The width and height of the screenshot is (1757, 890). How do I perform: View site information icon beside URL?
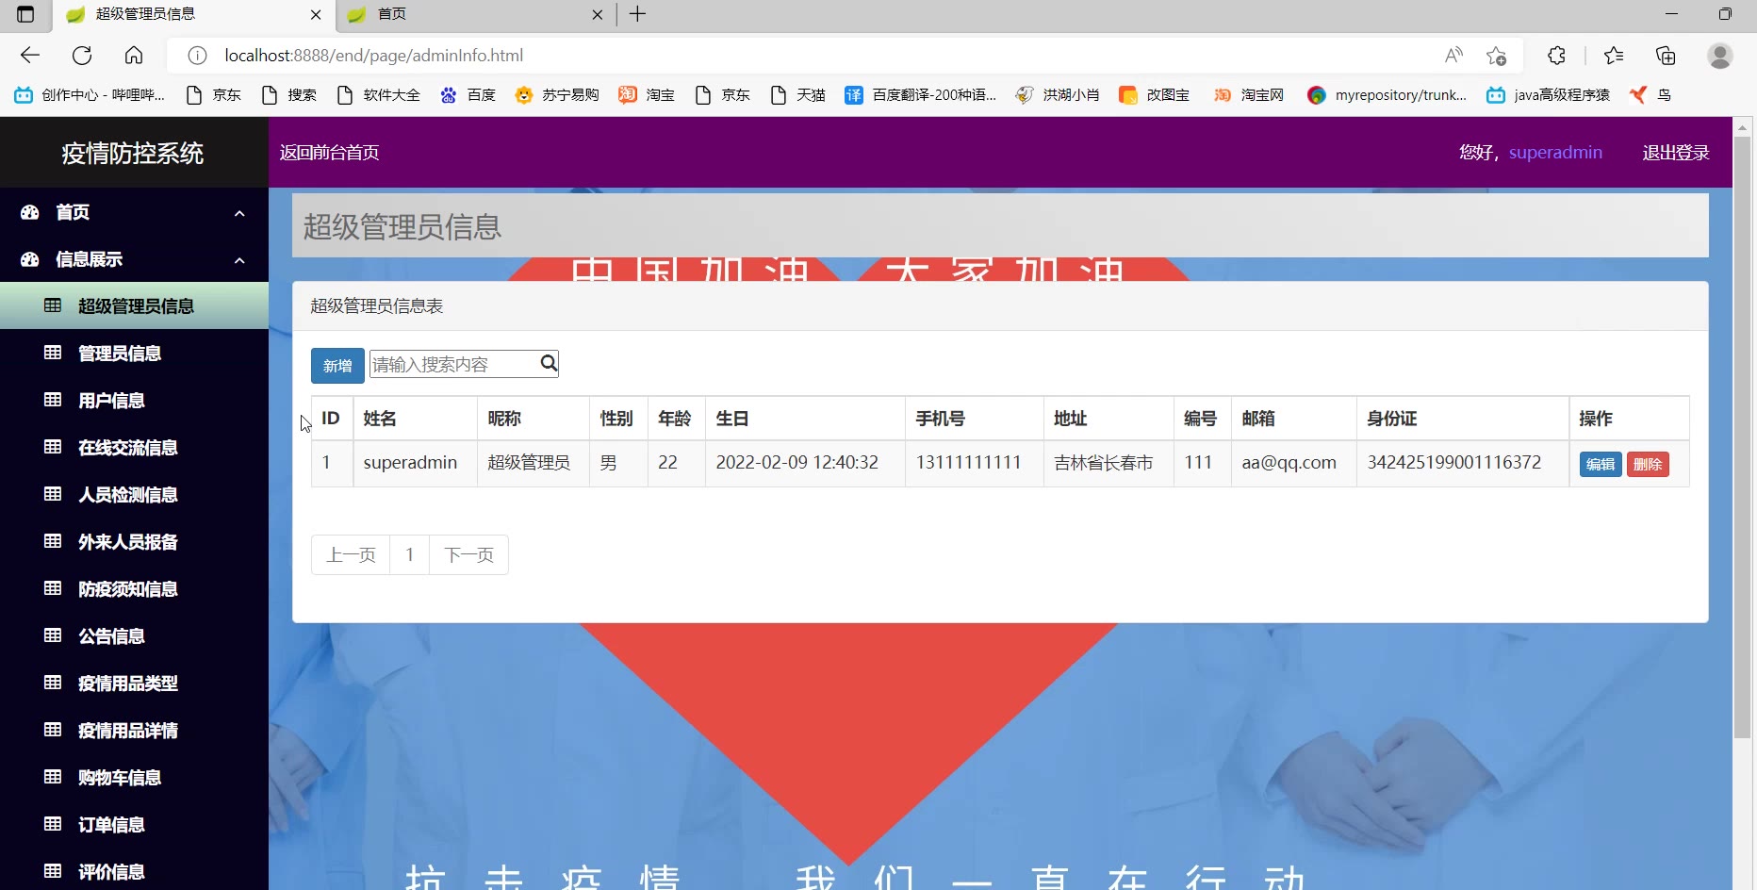tap(197, 56)
